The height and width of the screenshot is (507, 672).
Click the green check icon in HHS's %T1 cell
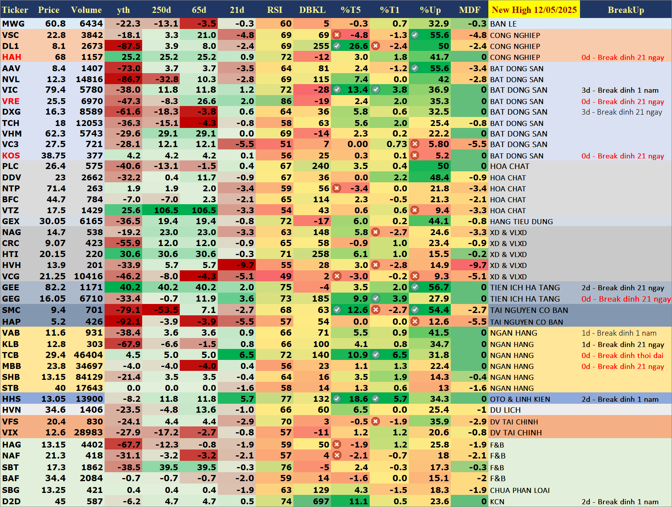376,399
